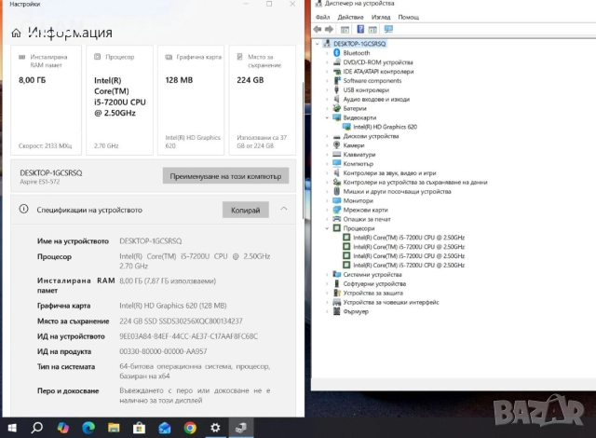Launch Microsoft Edge from taskbar
The width and height of the screenshot is (596, 438).
[88, 428]
